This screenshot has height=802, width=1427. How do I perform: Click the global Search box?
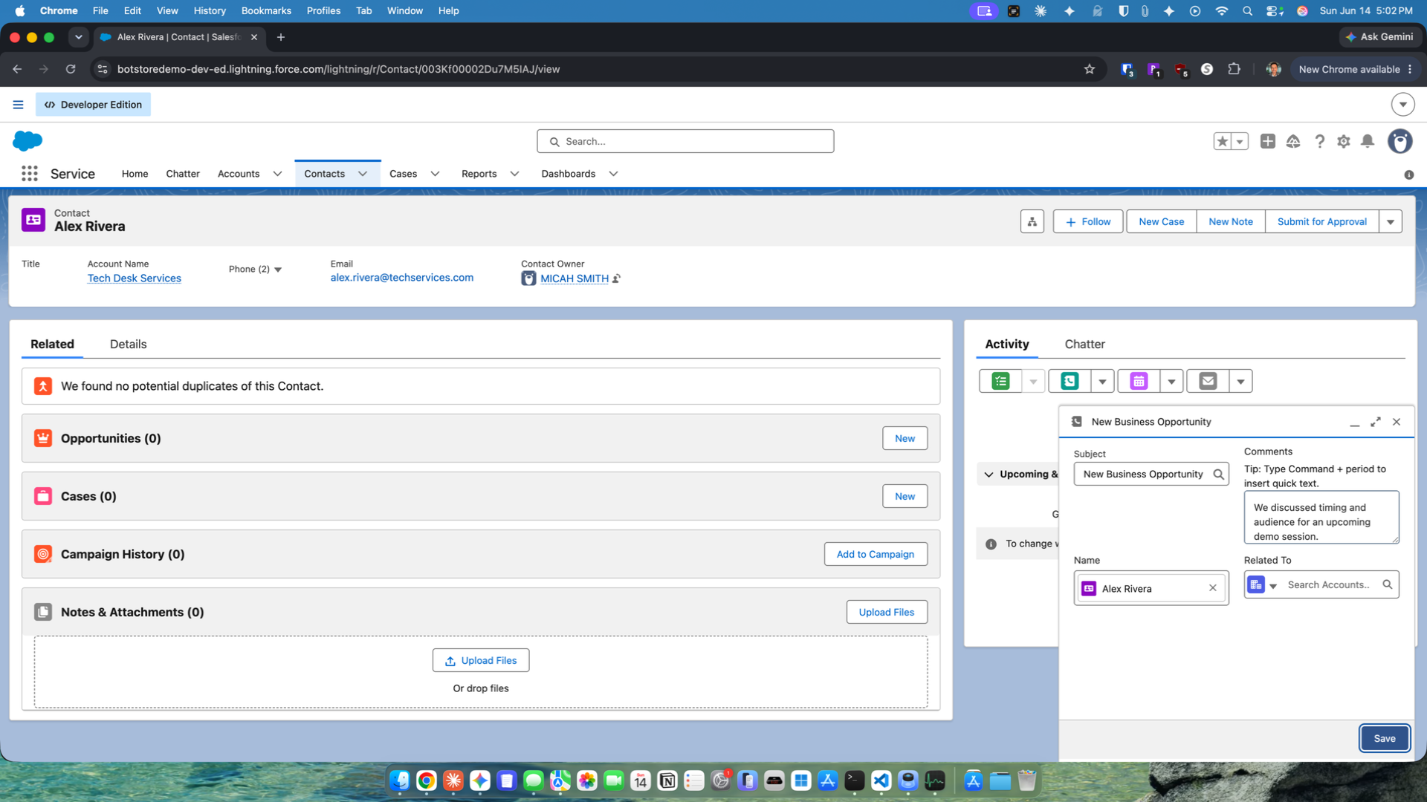[685, 141]
